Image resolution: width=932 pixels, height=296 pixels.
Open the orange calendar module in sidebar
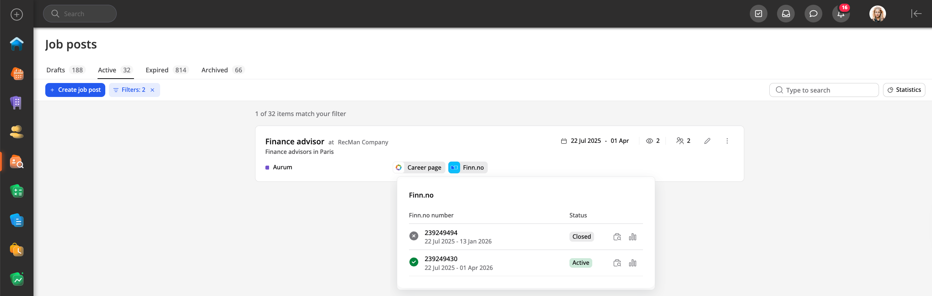17,73
